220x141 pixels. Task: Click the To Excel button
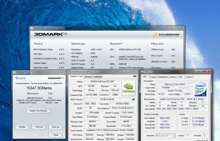click(39, 127)
